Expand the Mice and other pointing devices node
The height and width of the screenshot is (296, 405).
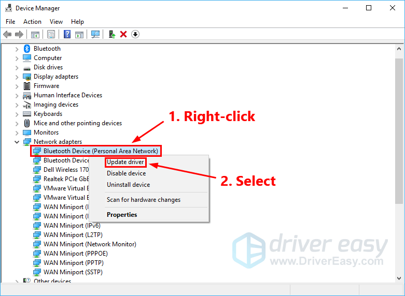pyautogui.click(x=17, y=123)
